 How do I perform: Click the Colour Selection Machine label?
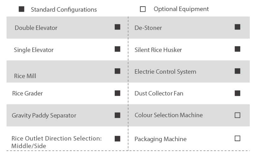pos(168,115)
